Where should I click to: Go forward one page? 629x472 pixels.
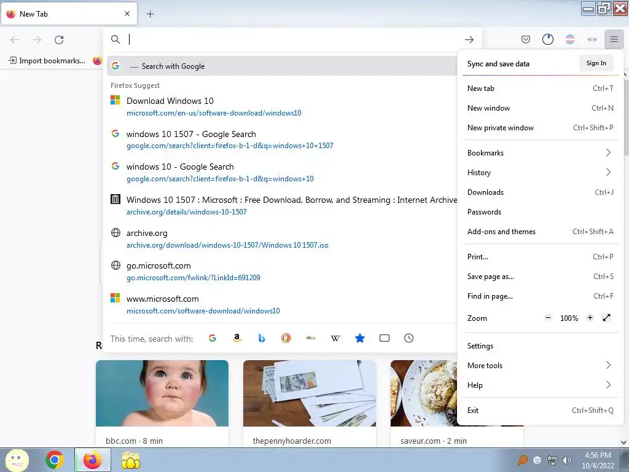[37, 39]
